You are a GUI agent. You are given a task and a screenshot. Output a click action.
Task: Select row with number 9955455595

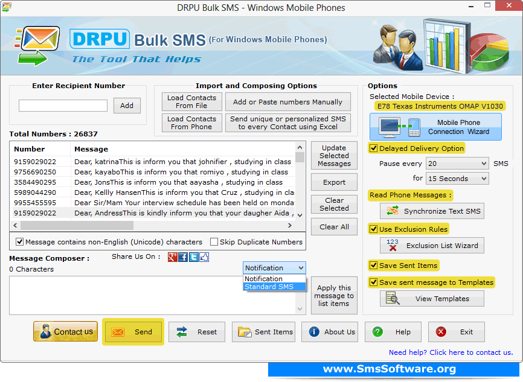pyautogui.click(x=153, y=203)
